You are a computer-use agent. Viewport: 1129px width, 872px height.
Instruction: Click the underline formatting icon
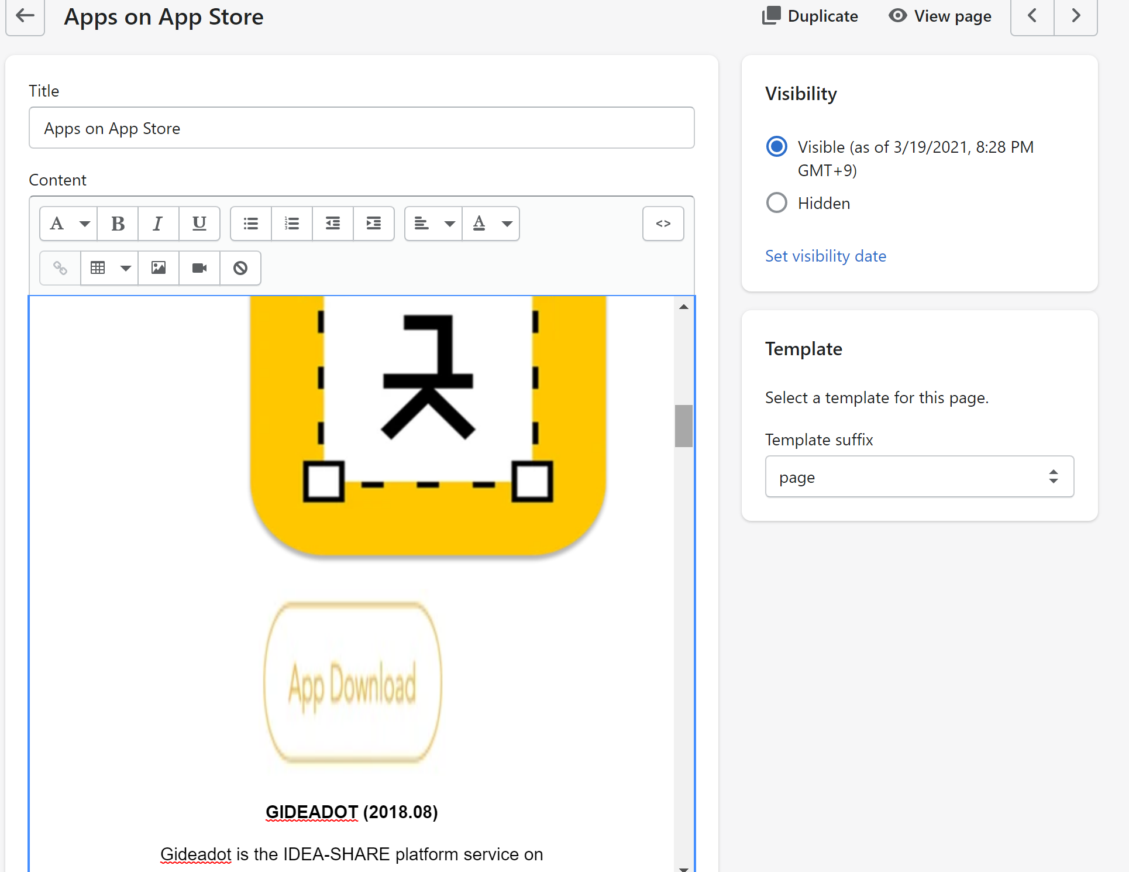[199, 224]
